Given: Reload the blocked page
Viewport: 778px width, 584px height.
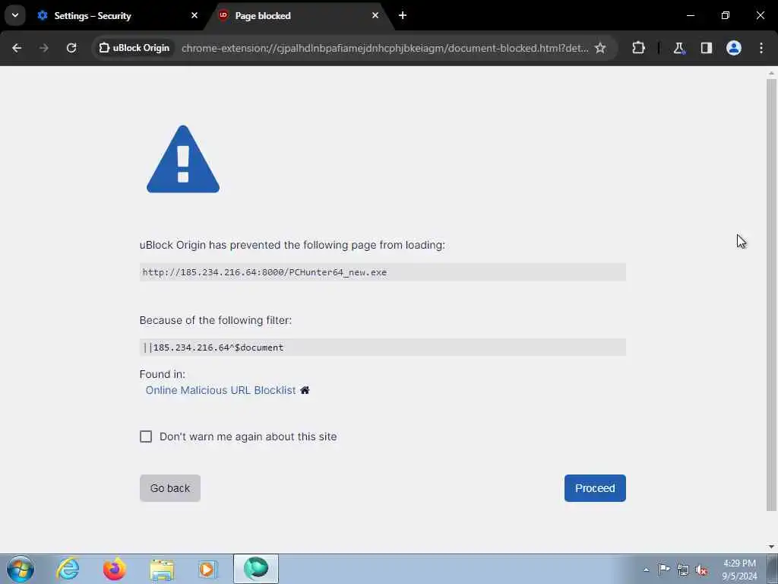Looking at the screenshot, I should point(71,48).
